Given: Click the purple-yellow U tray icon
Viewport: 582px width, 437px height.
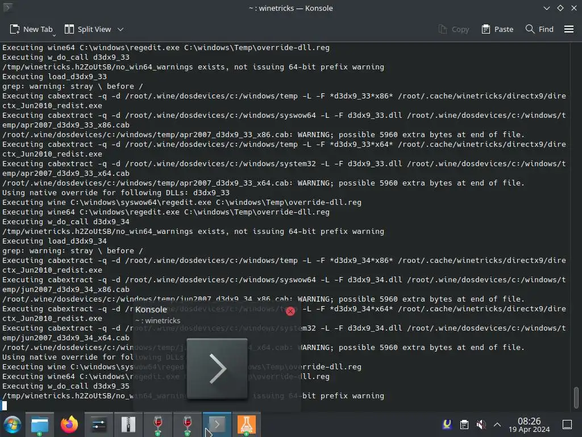Looking at the screenshot, I should click(x=447, y=424).
